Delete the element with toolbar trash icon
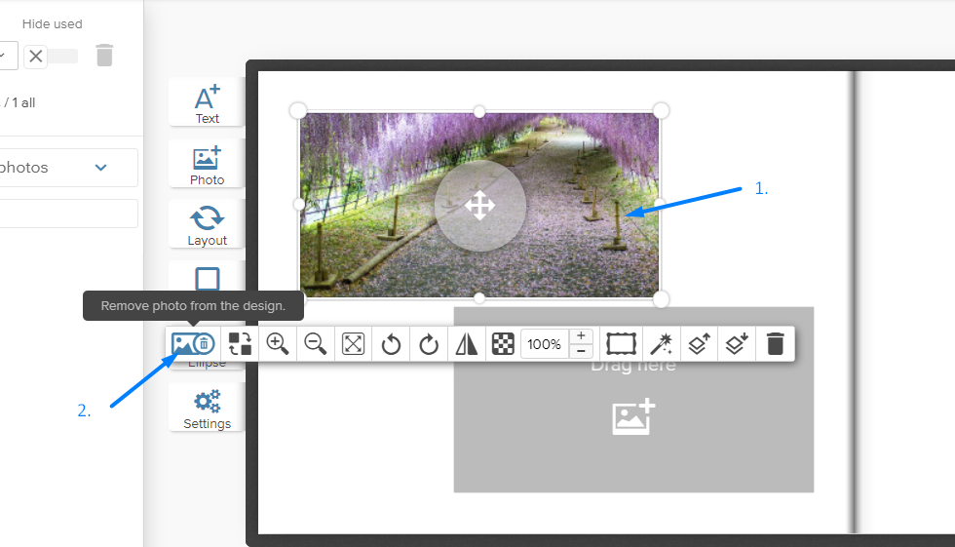The image size is (955, 547). tap(776, 344)
